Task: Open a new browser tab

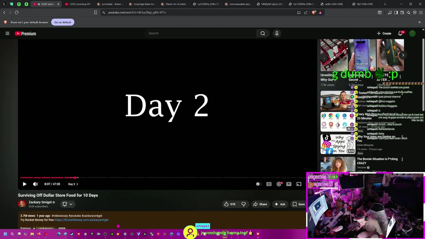Action: pyautogui.click(x=385, y=4)
